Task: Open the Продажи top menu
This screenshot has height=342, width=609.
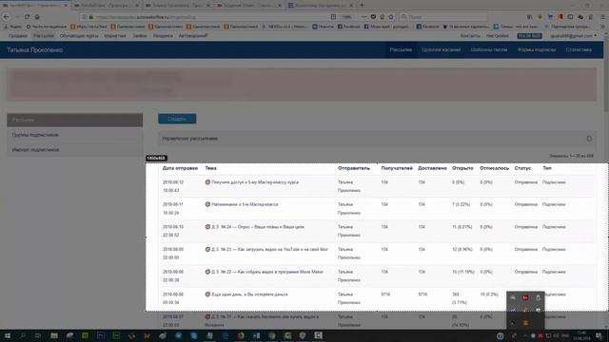Action: tap(18, 36)
